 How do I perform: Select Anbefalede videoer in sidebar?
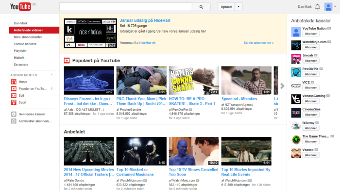34,30
